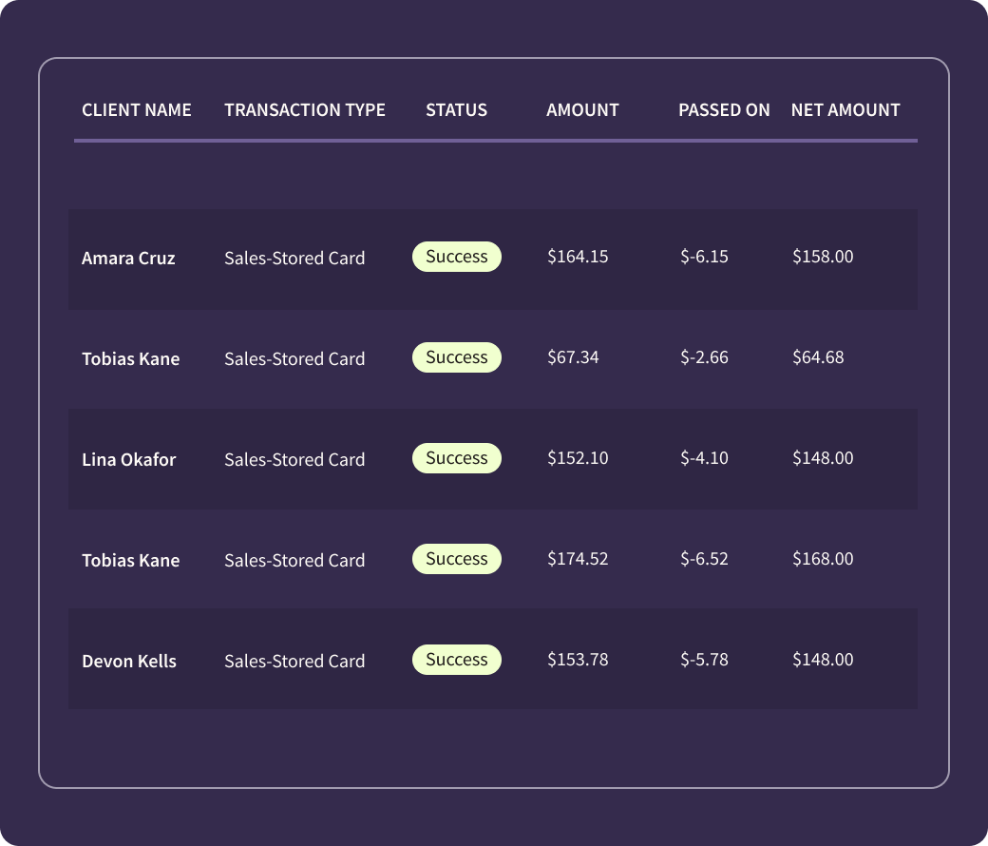Click the Transaction Type column header
Viewport: 988px width, 846px height.
(305, 110)
